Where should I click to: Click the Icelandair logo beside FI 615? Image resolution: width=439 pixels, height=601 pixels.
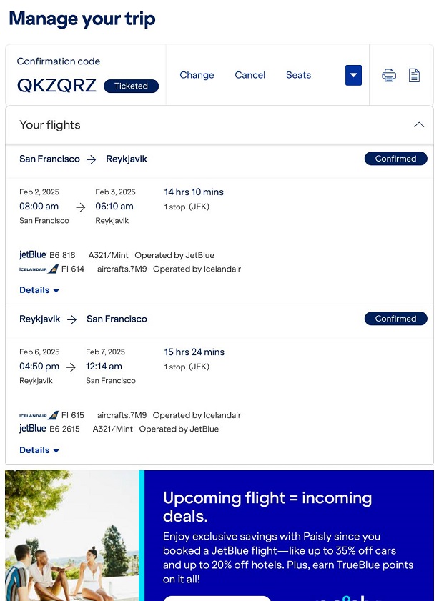[39, 415]
